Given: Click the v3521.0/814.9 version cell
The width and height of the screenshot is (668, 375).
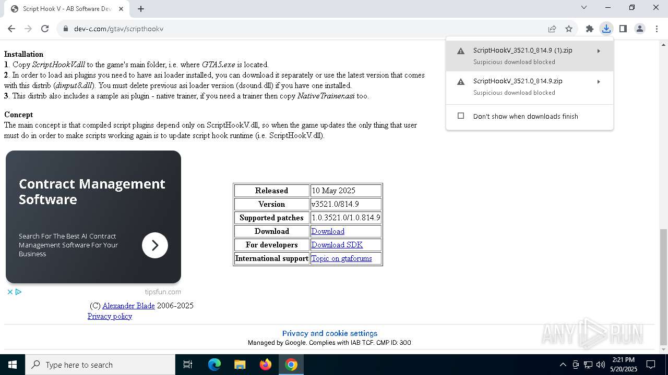Looking at the screenshot, I should click(x=345, y=204).
